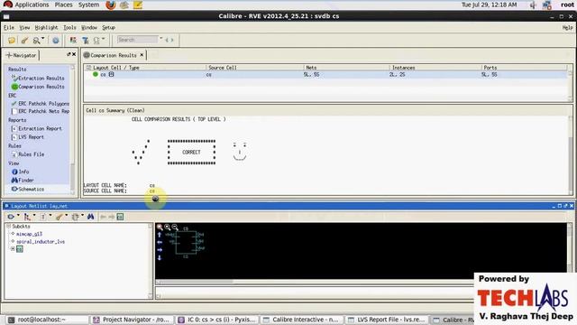This screenshot has width=577, height=325.
Task: Open database folder icon in main toolbar
Action: click(x=12, y=40)
